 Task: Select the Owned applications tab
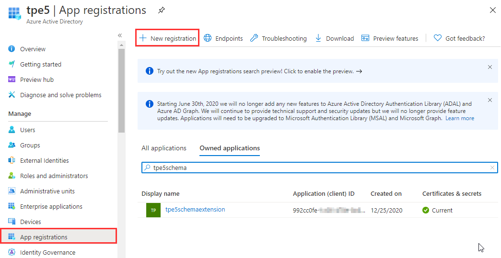click(230, 148)
